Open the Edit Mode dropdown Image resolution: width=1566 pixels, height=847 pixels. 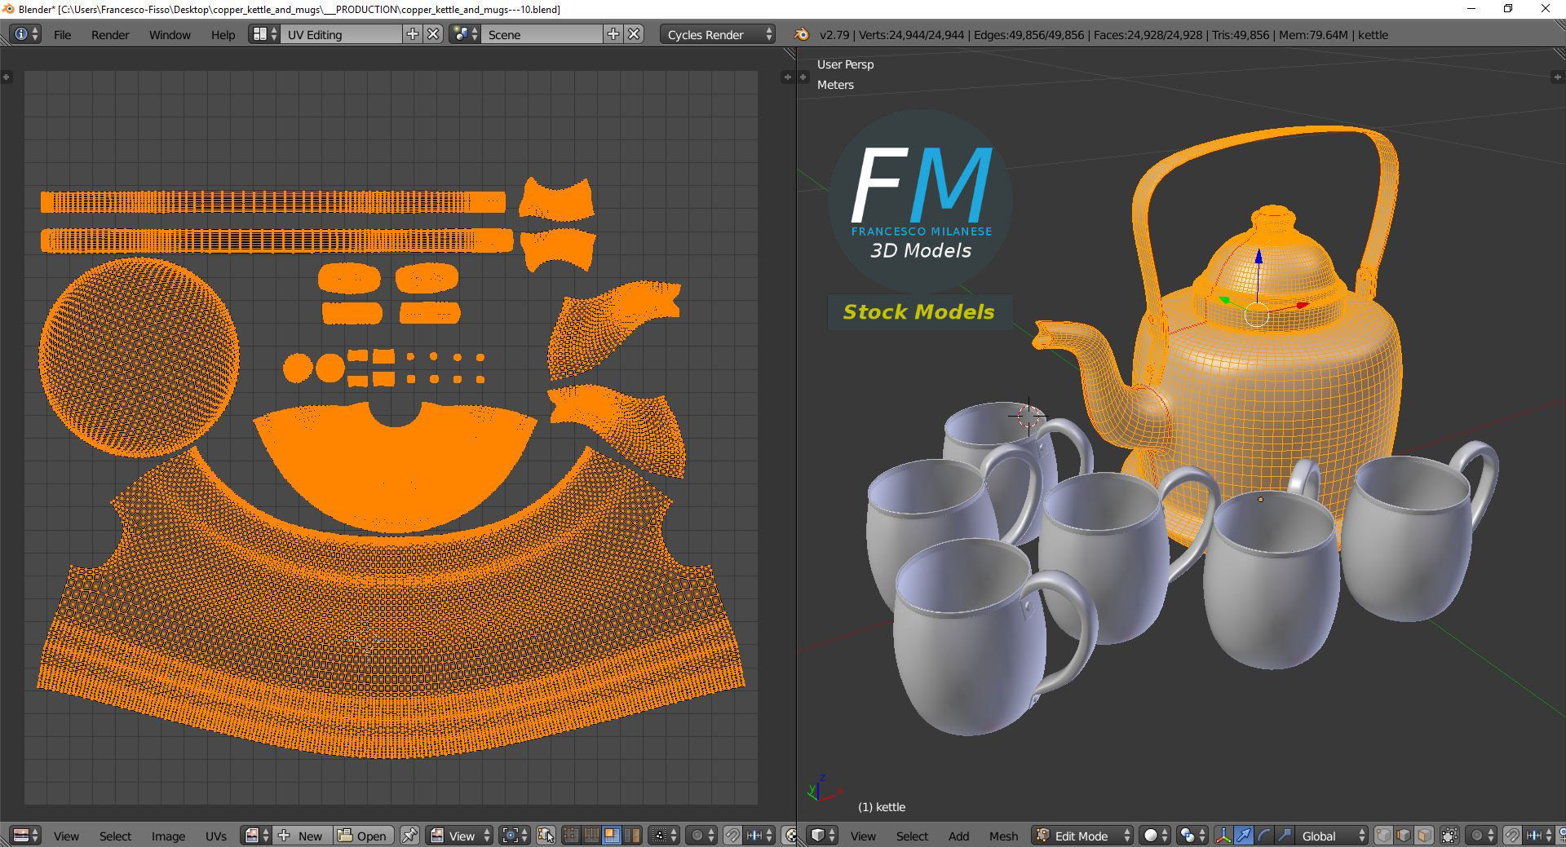pyautogui.click(x=1082, y=836)
